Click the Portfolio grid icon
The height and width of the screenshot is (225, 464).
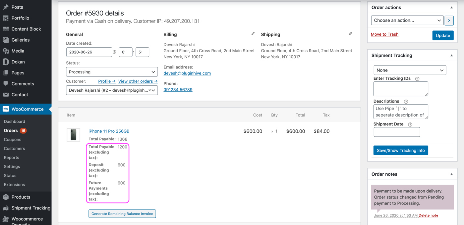(x=6, y=18)
